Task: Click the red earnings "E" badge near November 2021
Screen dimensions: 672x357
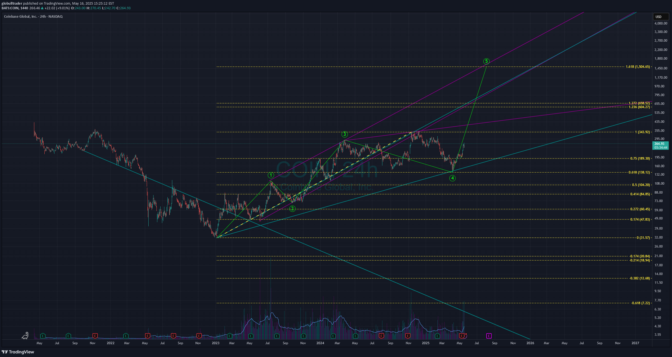Action: [95, 336]
